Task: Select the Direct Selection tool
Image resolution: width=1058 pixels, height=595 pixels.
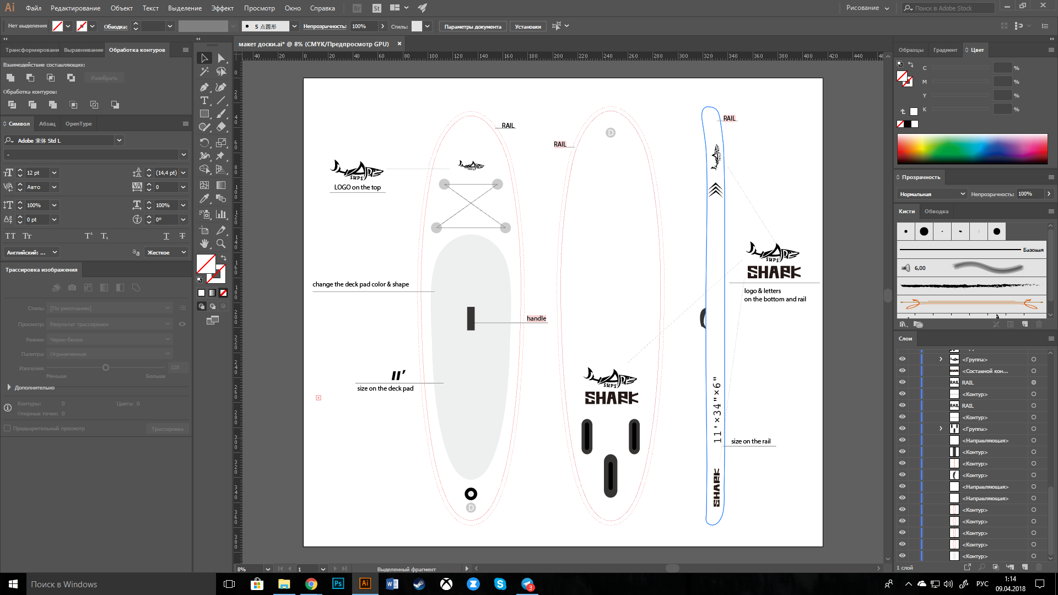Action: point(221,58)
